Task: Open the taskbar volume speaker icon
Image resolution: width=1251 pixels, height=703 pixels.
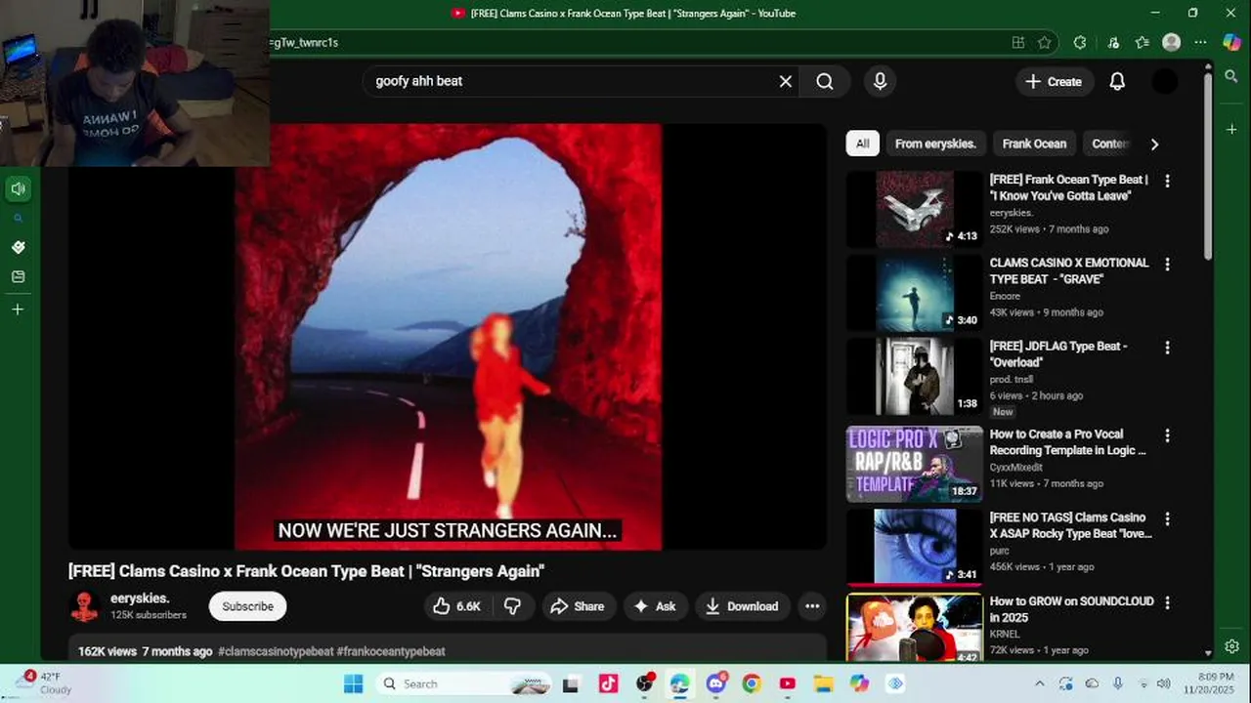Action: (x=1163, y=683)
